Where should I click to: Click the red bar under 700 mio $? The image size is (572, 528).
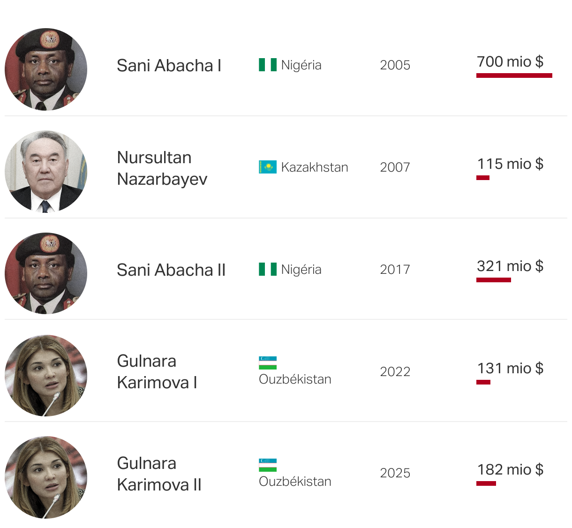(x=514, y=75)
